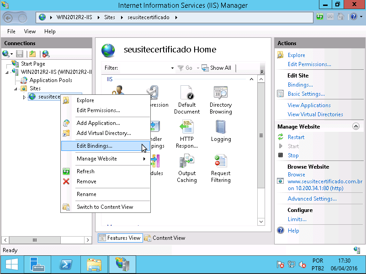Click the Restart icon under Manage Website
The height and width of the screenshot is (274, 366).
pyautogui.click(x=281, y=137)
